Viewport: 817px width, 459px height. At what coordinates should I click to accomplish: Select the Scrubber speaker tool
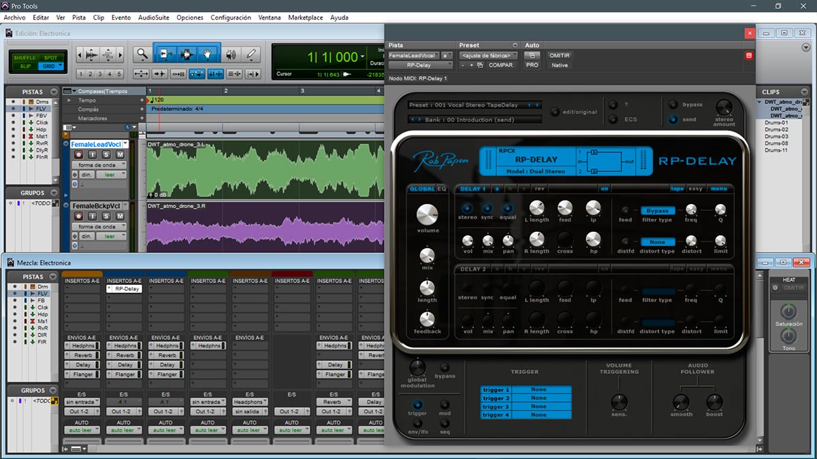click(x=231, y=54)
